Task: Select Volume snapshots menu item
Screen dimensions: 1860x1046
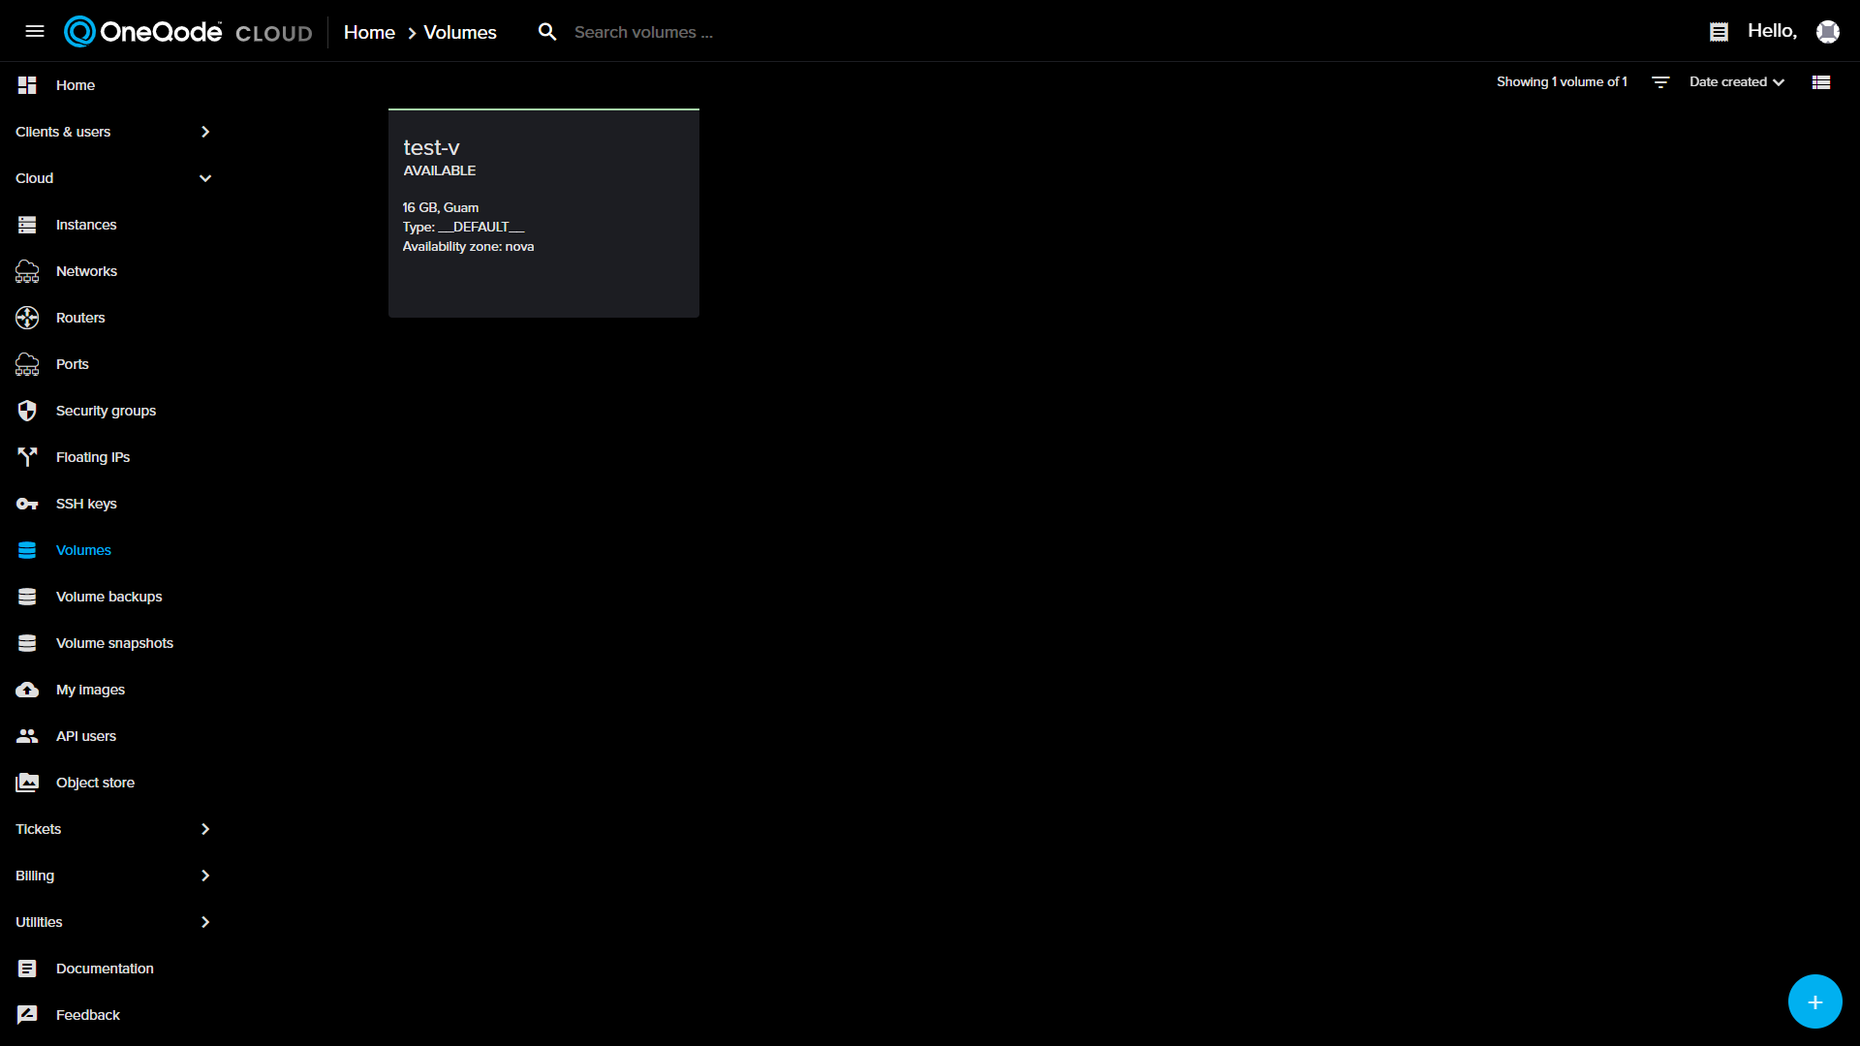Action: (x=113, y=643)
